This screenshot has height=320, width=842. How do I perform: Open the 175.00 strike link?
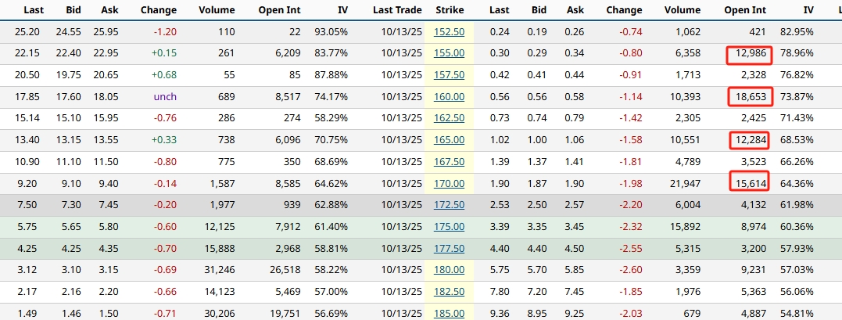(x=449, y=226)
